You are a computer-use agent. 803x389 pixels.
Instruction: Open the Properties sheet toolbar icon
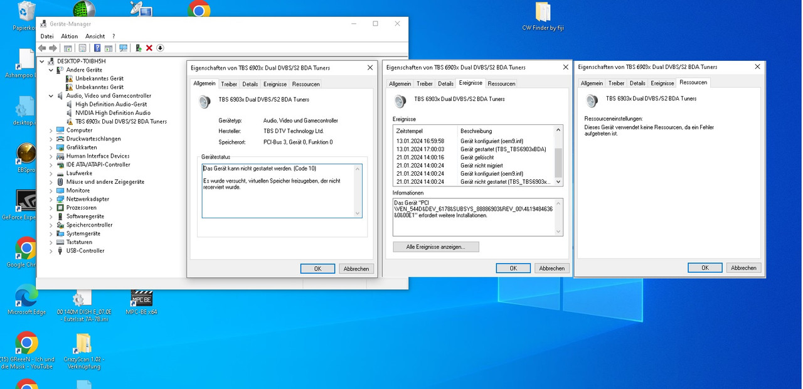pos(82,48)
